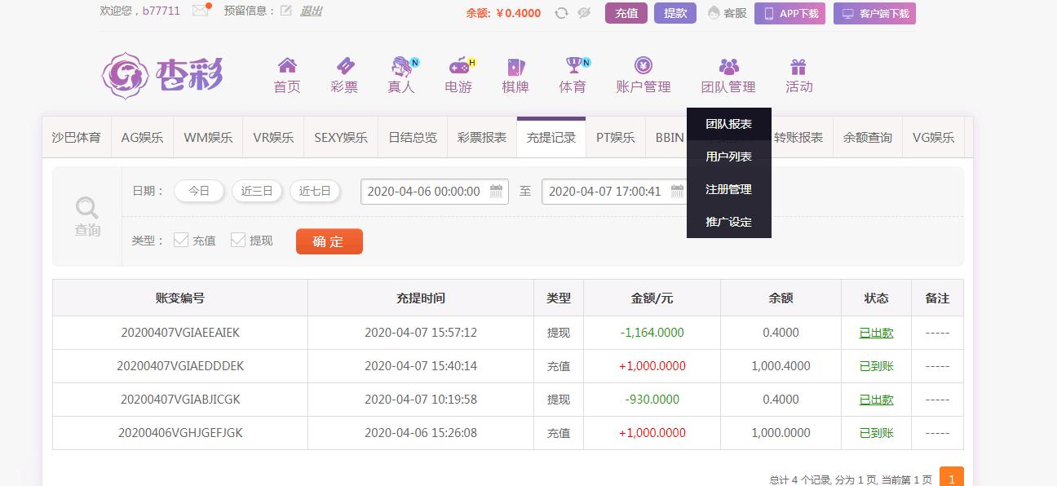Switch to the VR娱乐 tab
This screenshot has width=1057, height=486.
273,138
